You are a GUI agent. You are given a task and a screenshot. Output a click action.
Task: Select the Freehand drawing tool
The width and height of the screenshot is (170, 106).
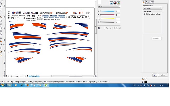click(x=1, y=14)
